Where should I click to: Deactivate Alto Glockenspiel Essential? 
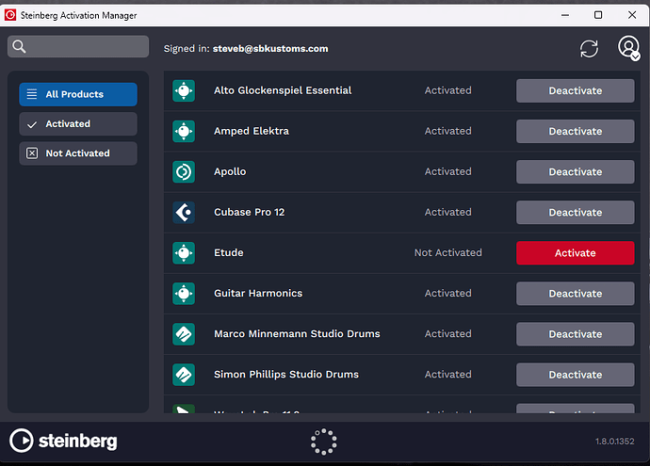[575, 90]
